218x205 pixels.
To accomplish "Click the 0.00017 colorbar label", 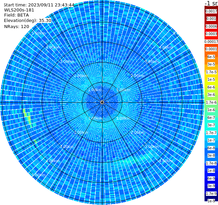I will point(211,42).
